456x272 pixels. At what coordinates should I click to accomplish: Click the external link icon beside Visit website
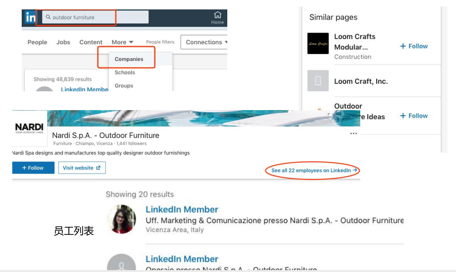point(98,168)
